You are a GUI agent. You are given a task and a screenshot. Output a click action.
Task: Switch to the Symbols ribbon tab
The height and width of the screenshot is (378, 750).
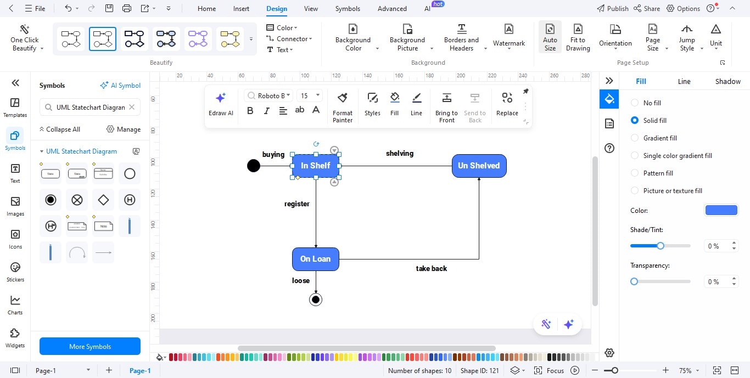[348, 9]
